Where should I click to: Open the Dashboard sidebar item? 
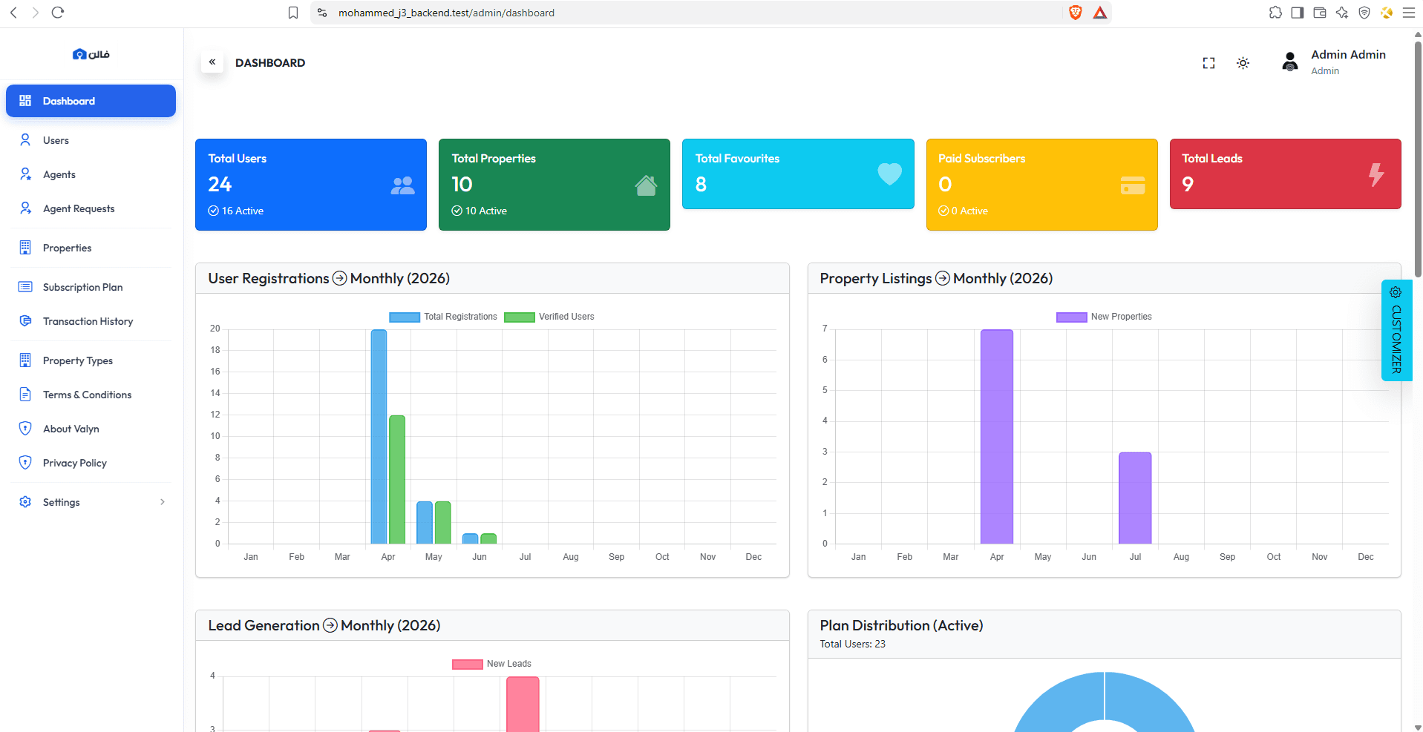[91, 101]
